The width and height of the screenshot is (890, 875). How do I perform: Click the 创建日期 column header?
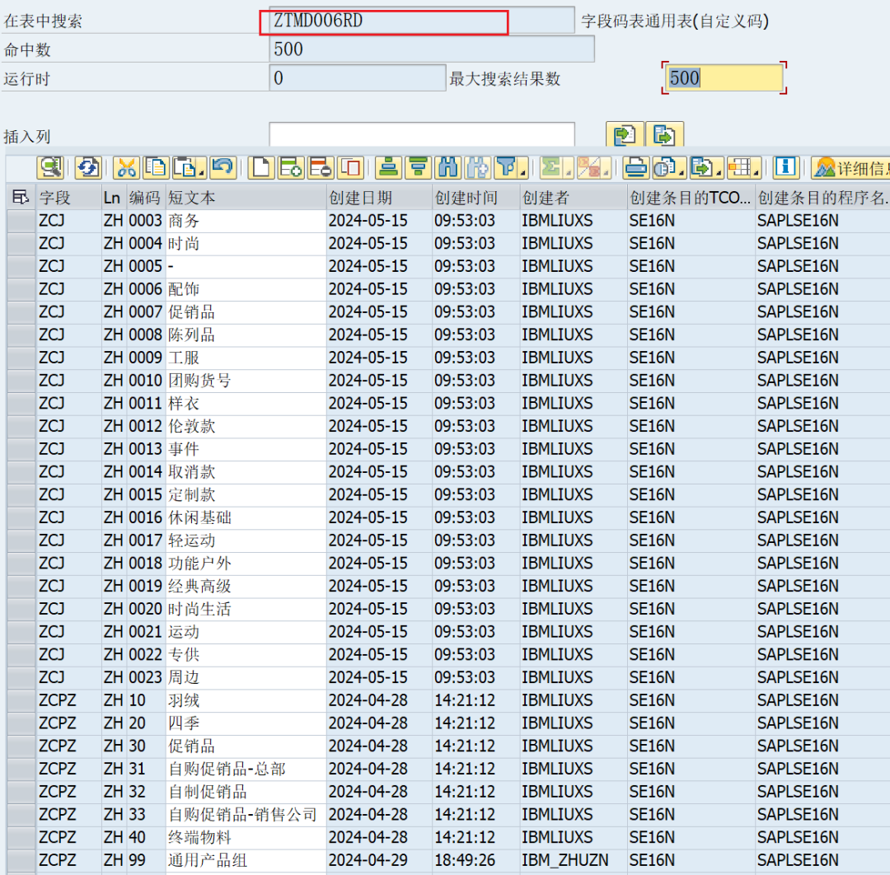pos(379,198)
